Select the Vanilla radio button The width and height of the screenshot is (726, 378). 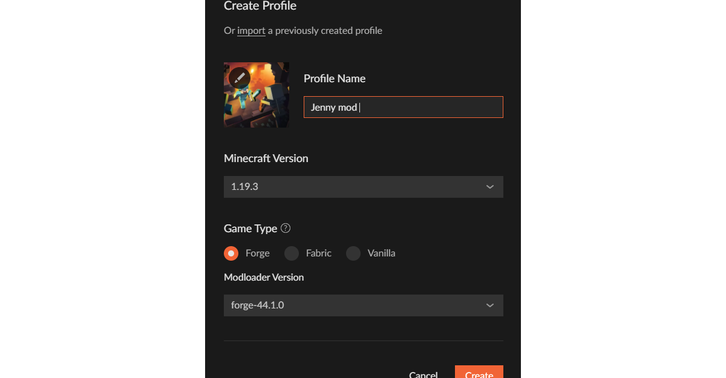353,253
